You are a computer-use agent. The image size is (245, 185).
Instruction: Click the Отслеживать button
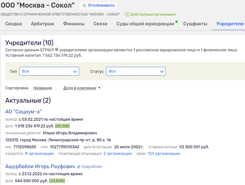(x=98, y=5)
